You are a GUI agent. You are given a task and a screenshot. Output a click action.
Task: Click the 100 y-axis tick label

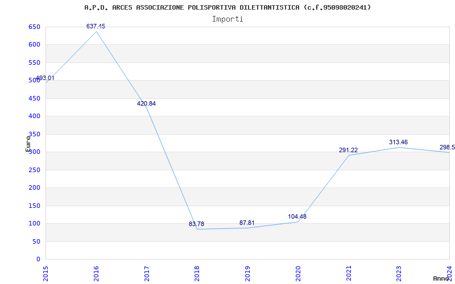pyautogui.click(x=34, y=224)
